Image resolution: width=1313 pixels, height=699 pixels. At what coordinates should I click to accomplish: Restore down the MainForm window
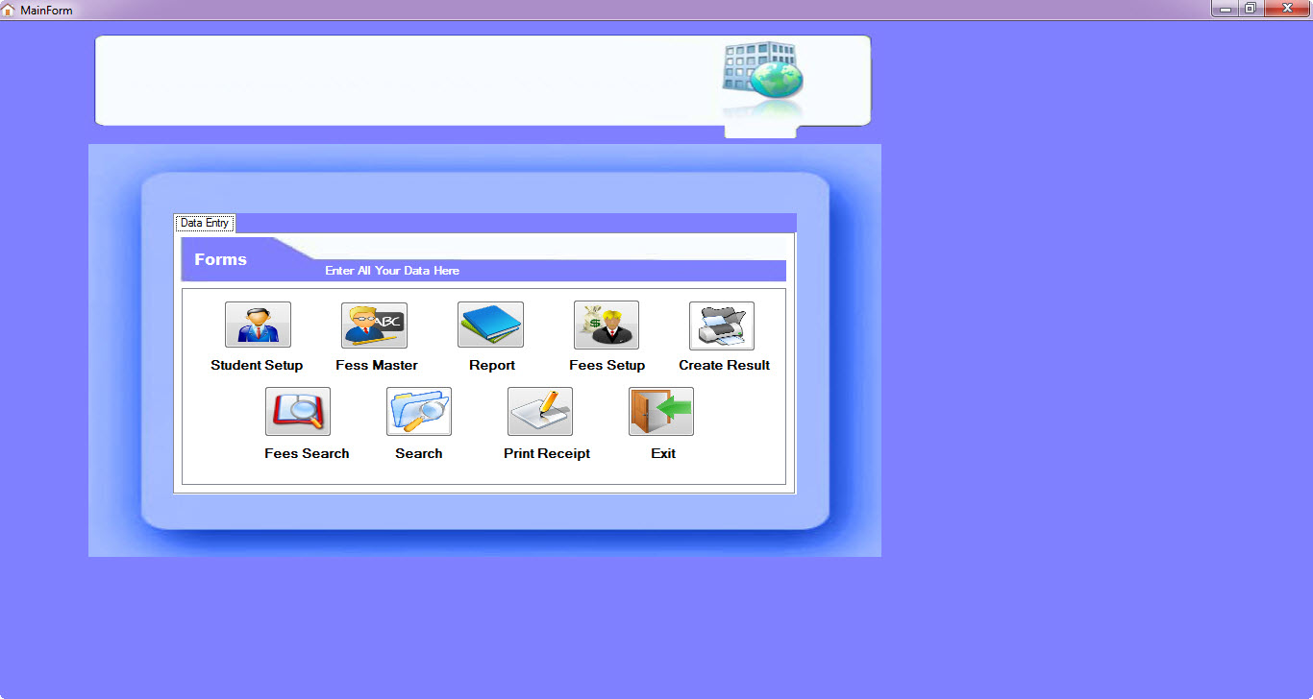1250,9
